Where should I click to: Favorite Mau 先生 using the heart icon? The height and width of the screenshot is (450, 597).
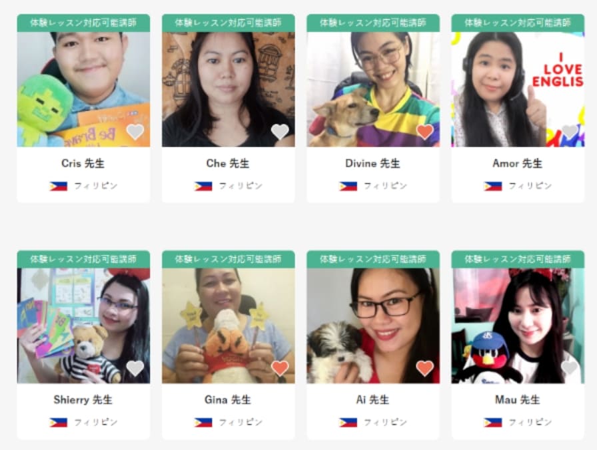pos(570,368)
